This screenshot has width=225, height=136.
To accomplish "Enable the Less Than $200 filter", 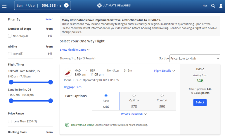I will pyautogui.click(x=10, y=121).
